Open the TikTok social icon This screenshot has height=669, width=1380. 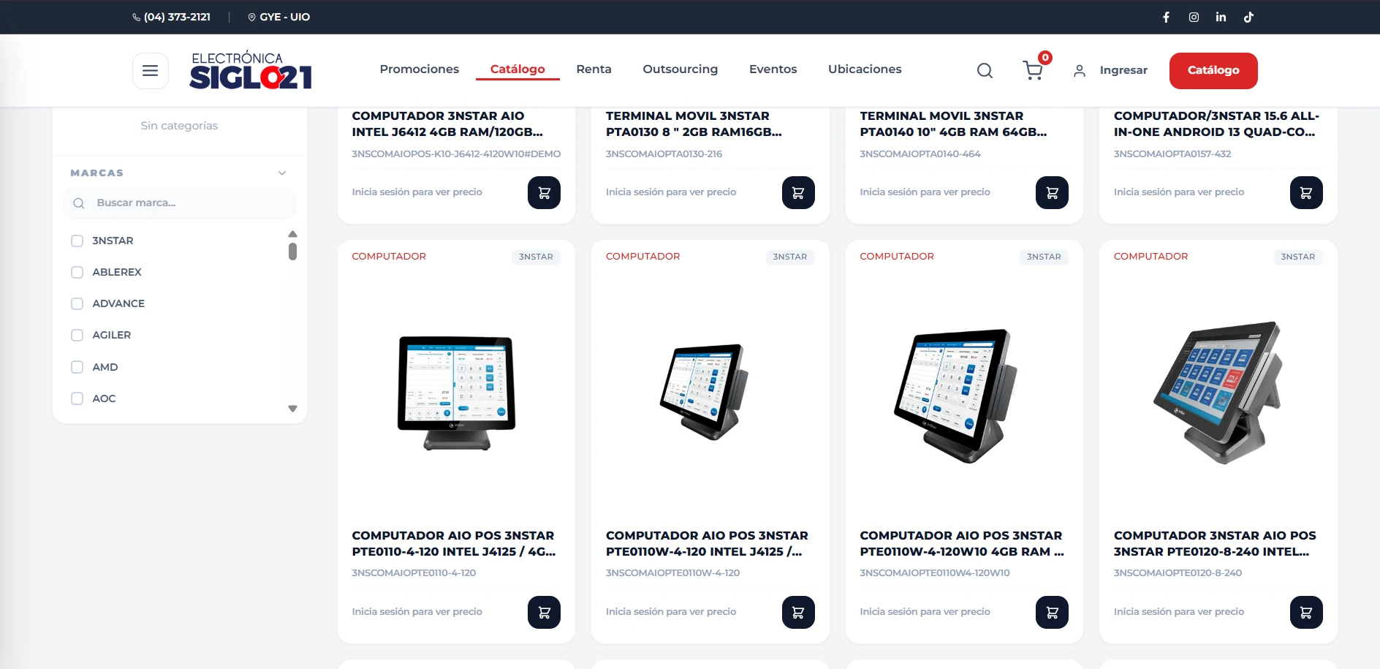[1248, 17]
